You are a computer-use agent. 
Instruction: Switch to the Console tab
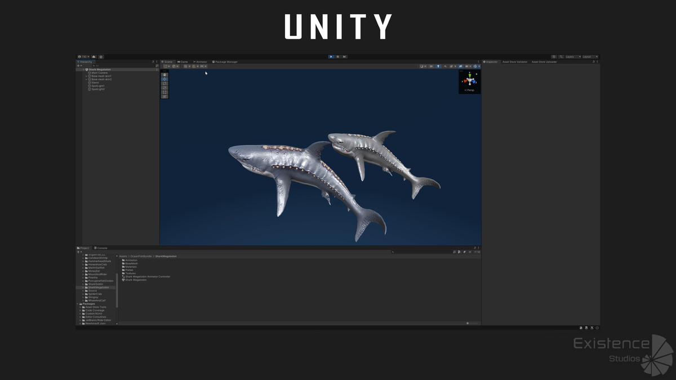100,248
